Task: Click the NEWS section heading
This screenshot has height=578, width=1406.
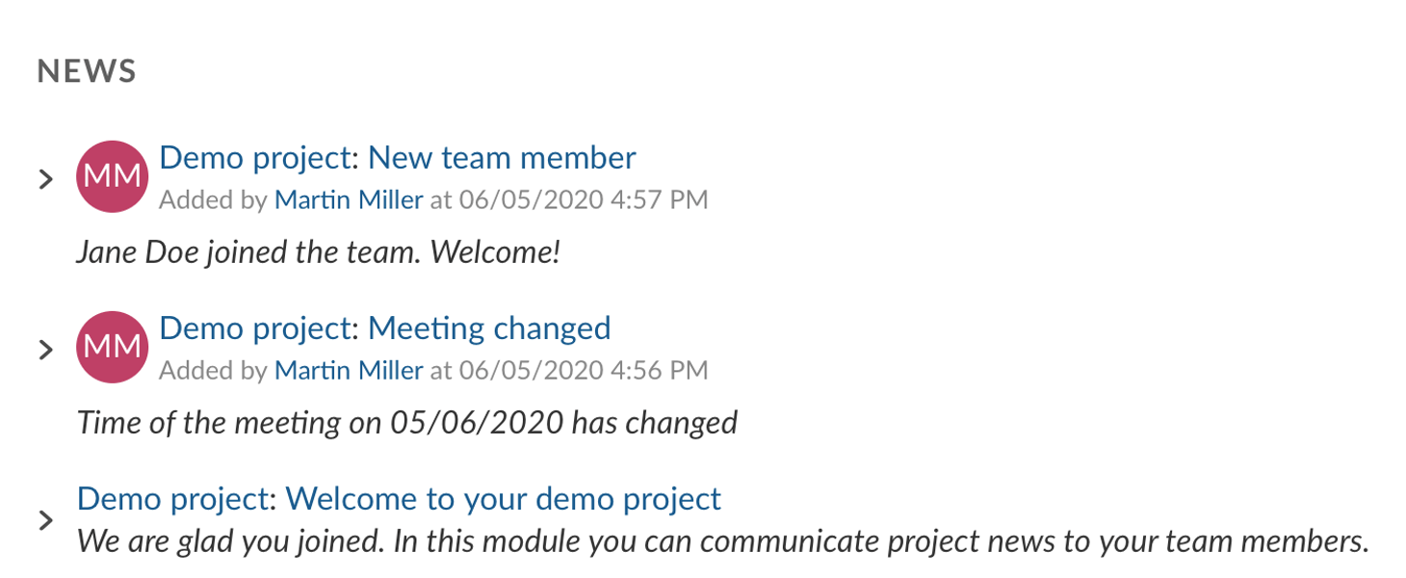Action: (87, 71)
